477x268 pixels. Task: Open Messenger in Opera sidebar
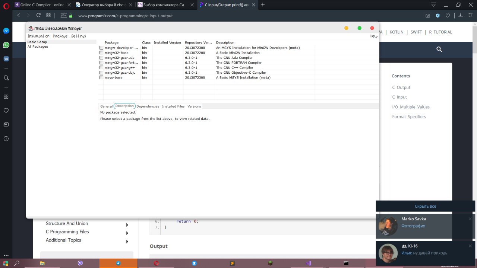[6, 31]
